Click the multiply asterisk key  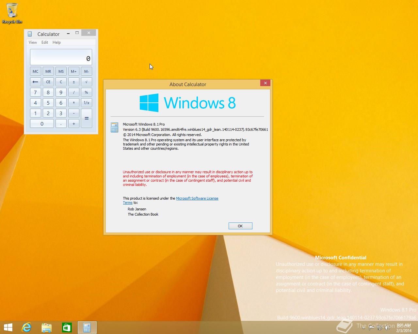point(74,103)
